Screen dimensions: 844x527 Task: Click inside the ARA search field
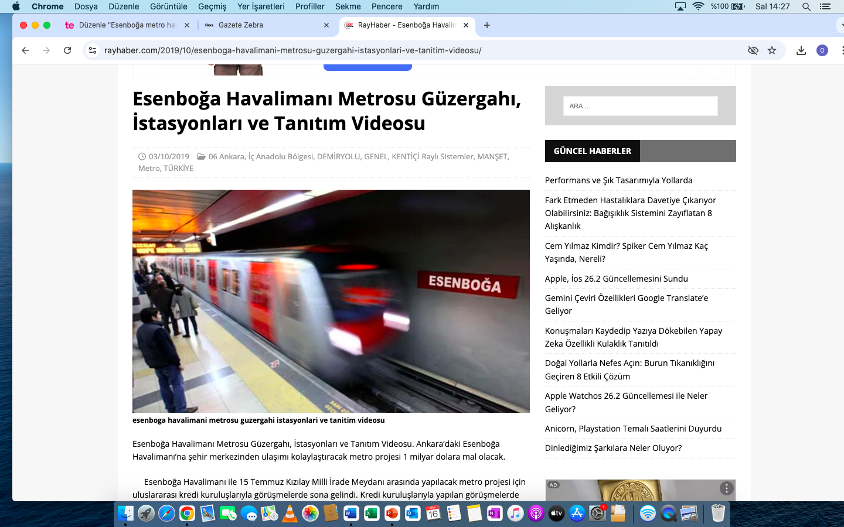(x=640, y=106)
